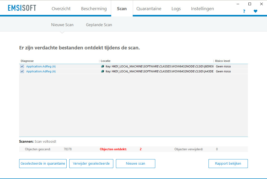Viewport: 267px width, 179px height.
Task: Uncheck second Application.AdReg (A) checkbox
Action: click(x=22, y=71)
